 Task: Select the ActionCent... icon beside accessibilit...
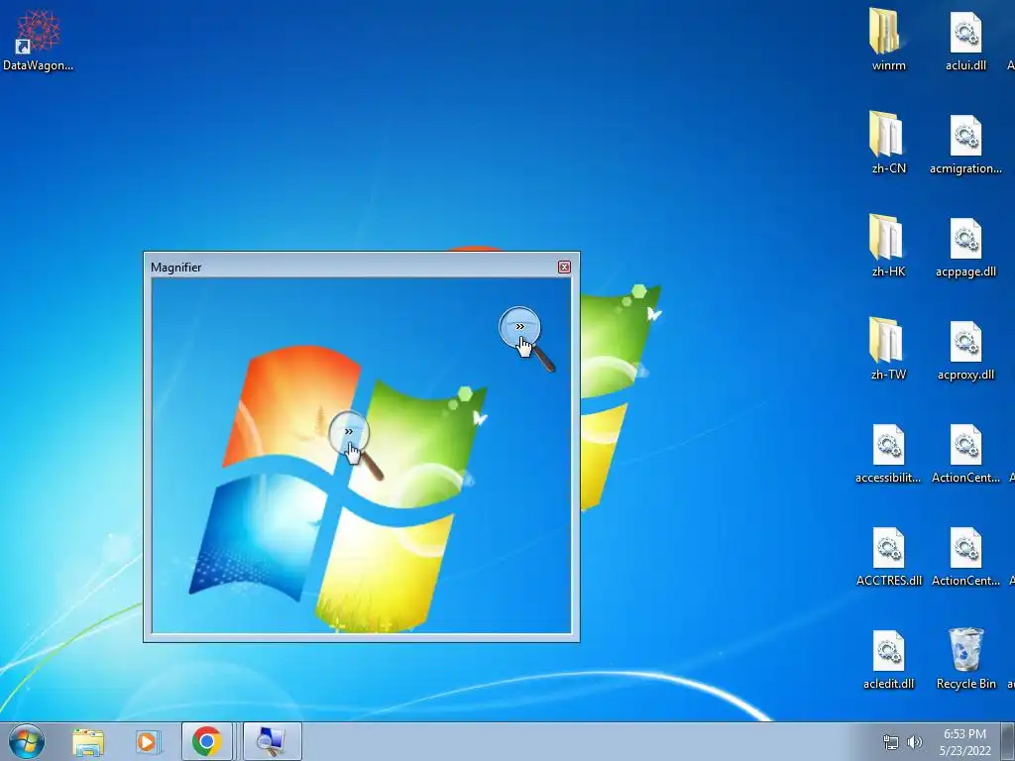(x=965, y=452)
